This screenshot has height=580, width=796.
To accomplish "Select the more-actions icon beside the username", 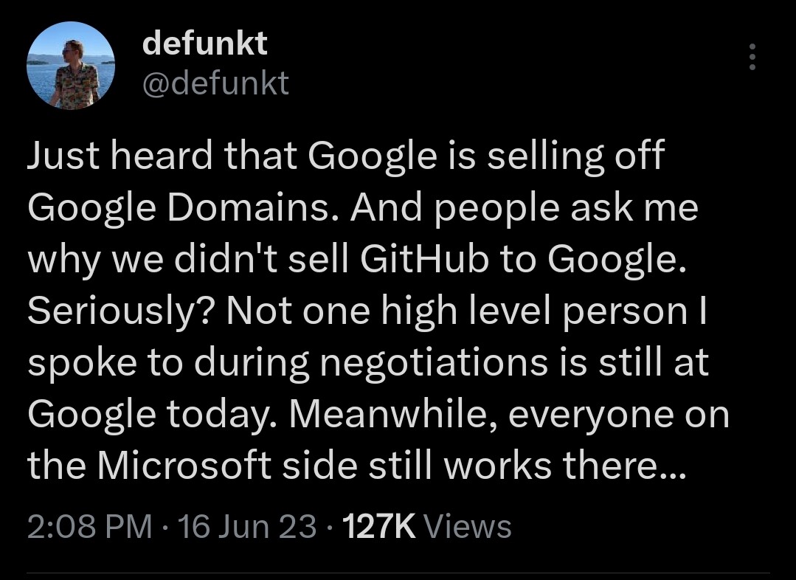I will (752, 57).
